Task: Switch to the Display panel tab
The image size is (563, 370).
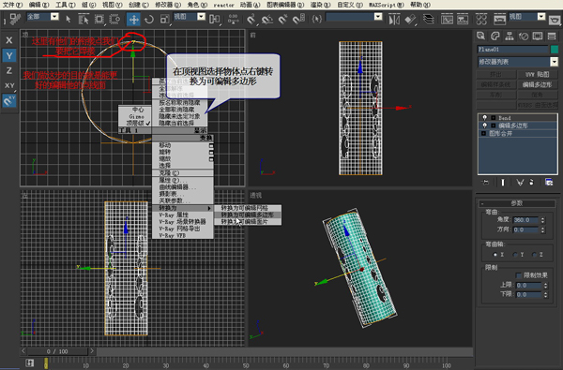Action: 538,36
